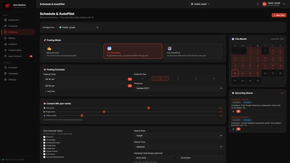The width and height of the screenshot is (290, 163).
Task: Click the logout icon beside Hashir Junaid
Action: [x=284, y=4]
